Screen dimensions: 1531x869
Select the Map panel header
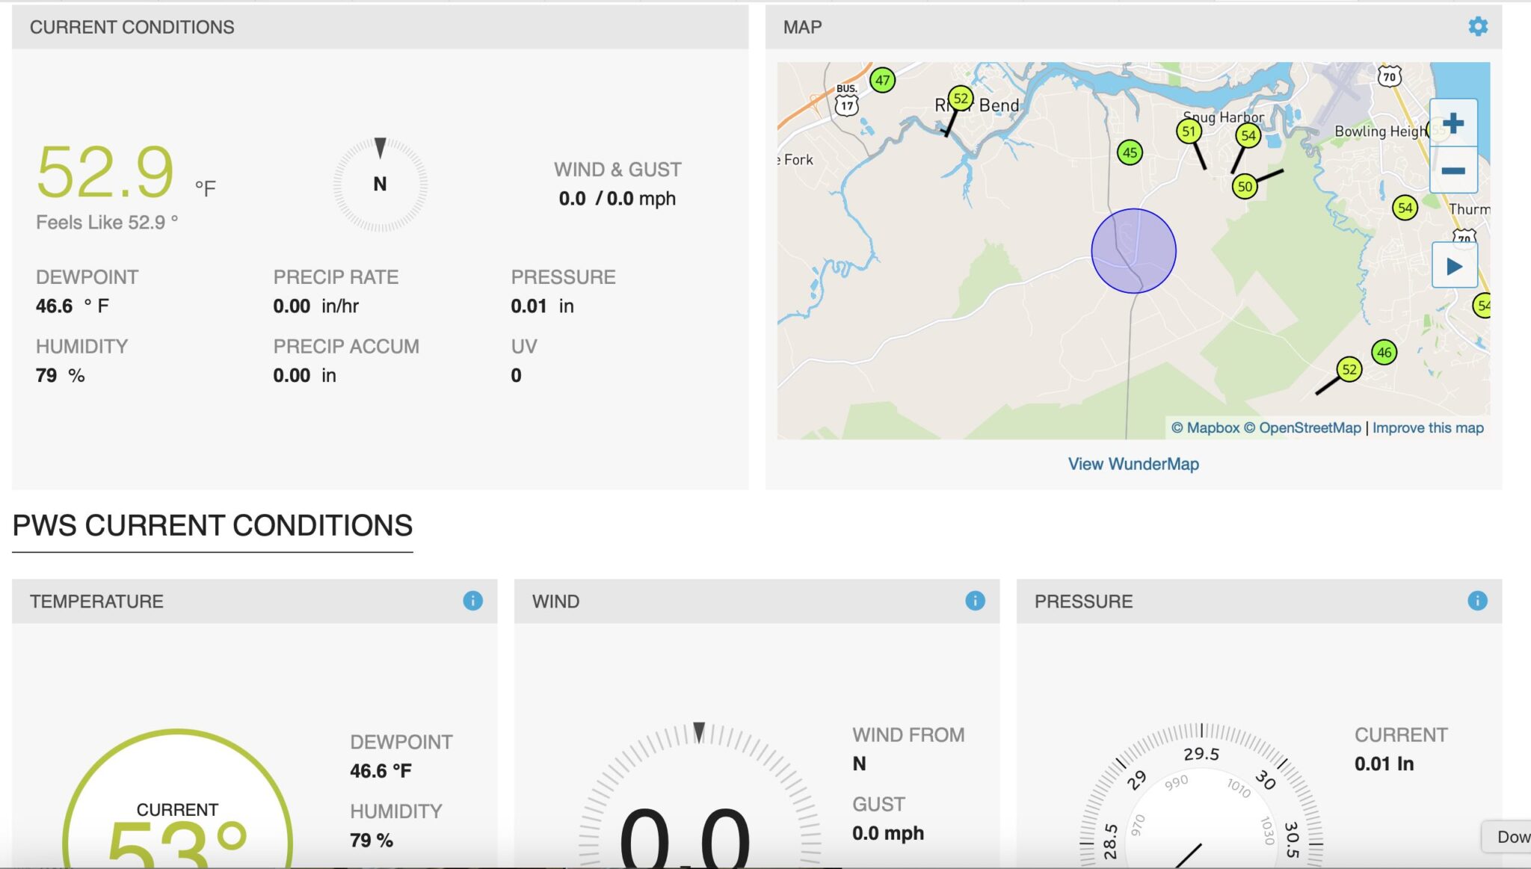[802, 26]
